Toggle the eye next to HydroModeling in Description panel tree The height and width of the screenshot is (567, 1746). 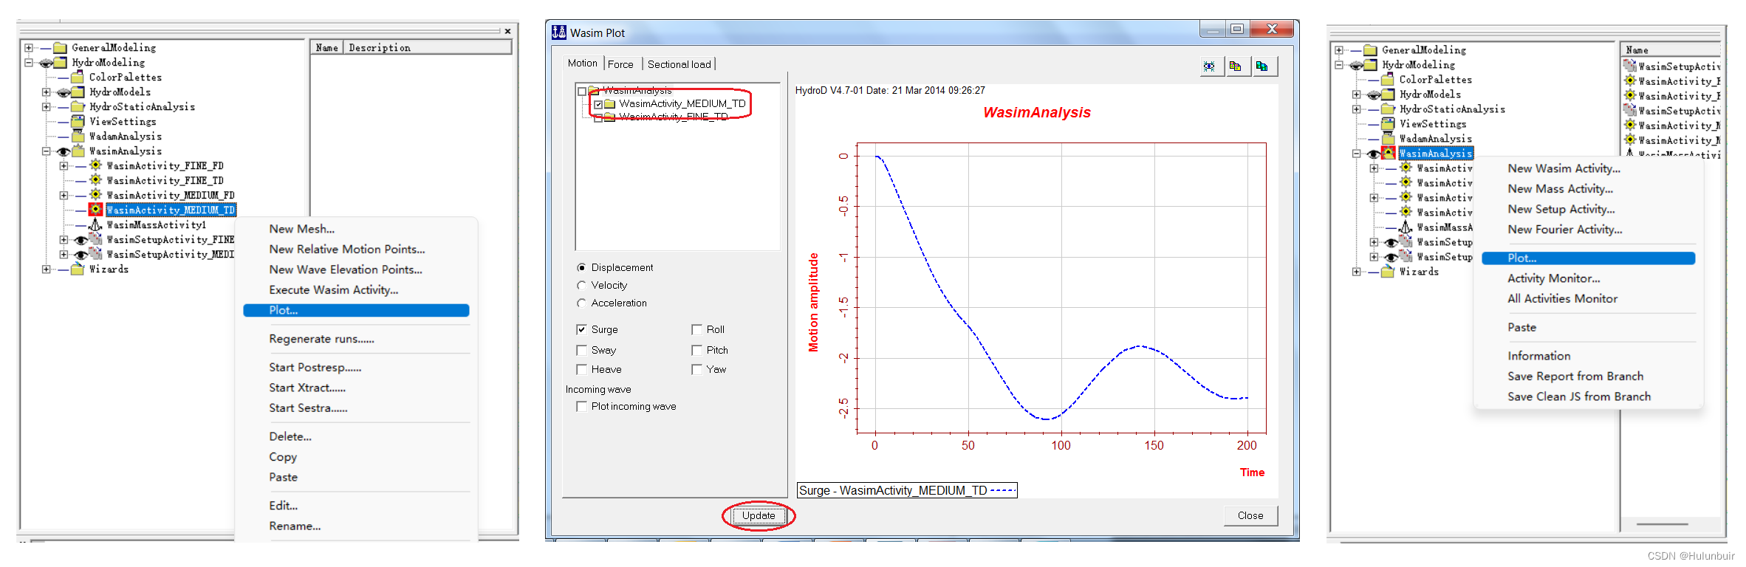(x=46, y=63)
